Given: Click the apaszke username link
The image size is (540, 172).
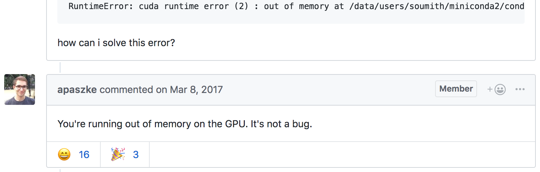Looking at the screenshot, I should click(x=77, y=89).
